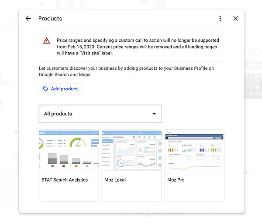The image size is (262, 223).
Task: Open the STAT Search Analytics thumbnail
Action: pyautogui.click(x=69, y=150)
